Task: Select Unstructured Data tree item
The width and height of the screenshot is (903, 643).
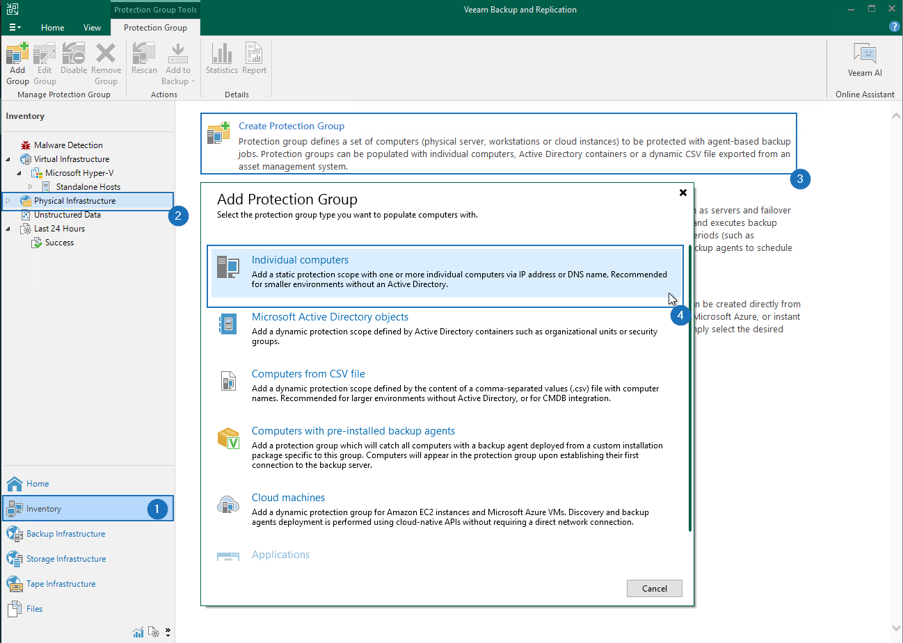Action: pyautogui.click(x=67, y=215)
